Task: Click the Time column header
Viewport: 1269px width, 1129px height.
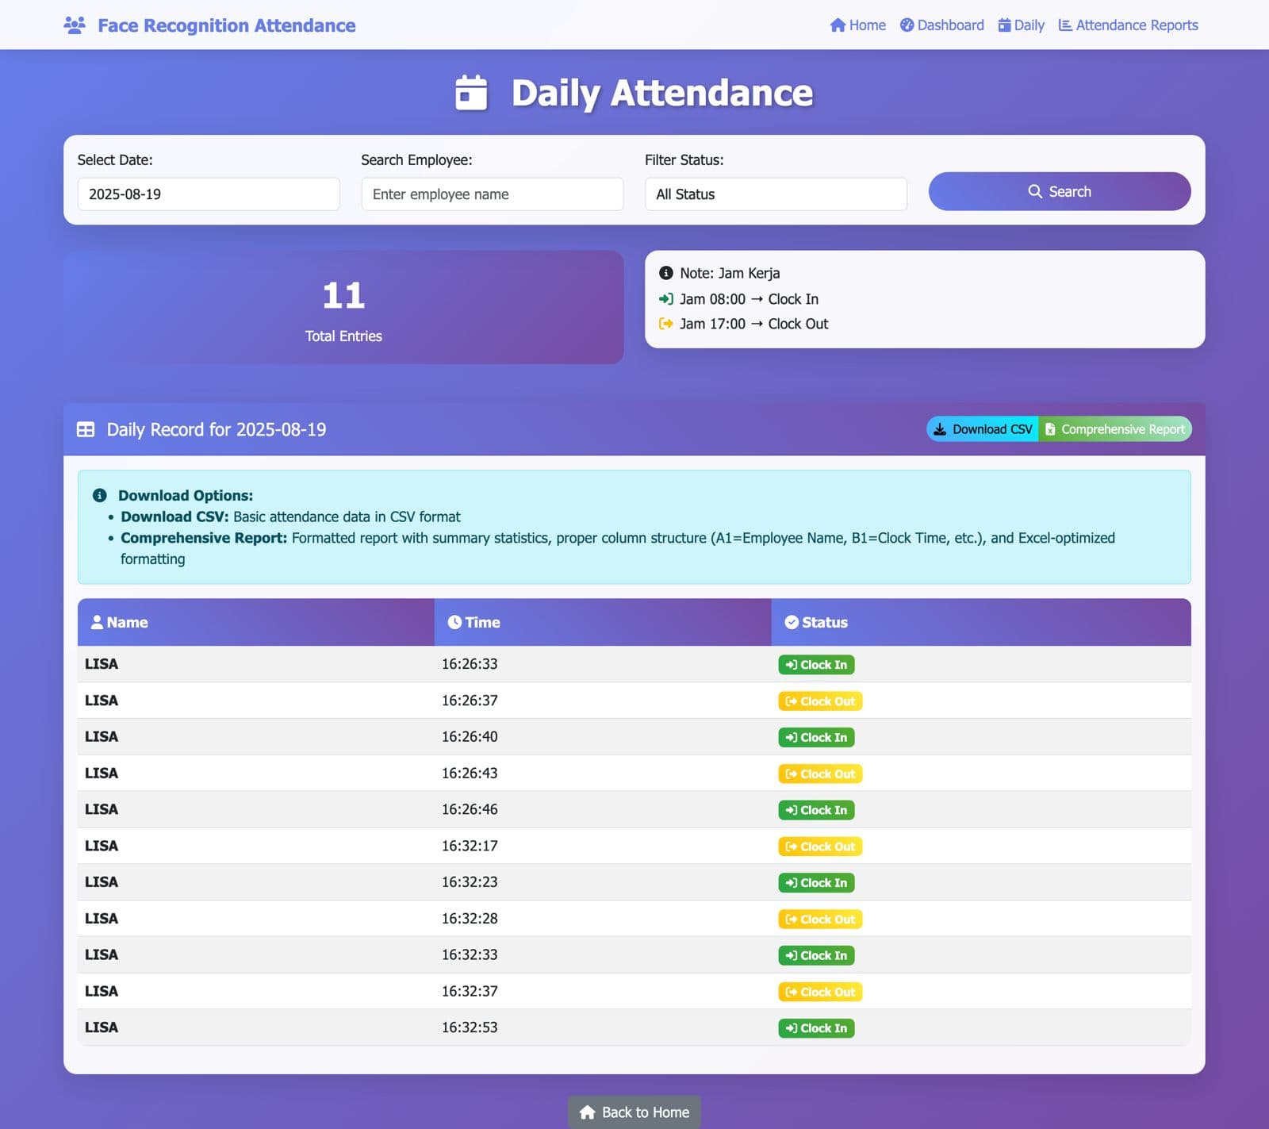Action: point(603,622)
